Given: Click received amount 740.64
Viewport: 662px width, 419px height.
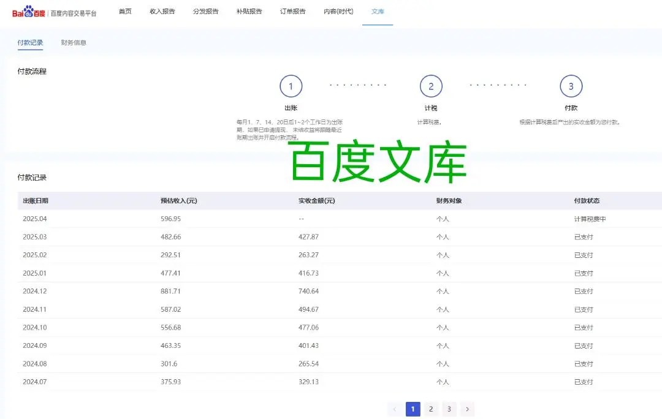Looking at the screenshot, I should coord(308,291).
